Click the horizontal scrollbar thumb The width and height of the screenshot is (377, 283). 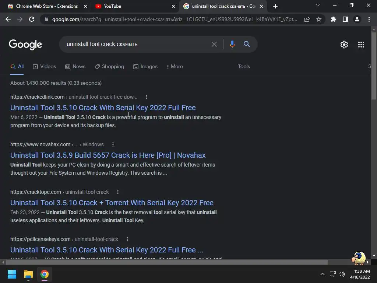[167, 262]
